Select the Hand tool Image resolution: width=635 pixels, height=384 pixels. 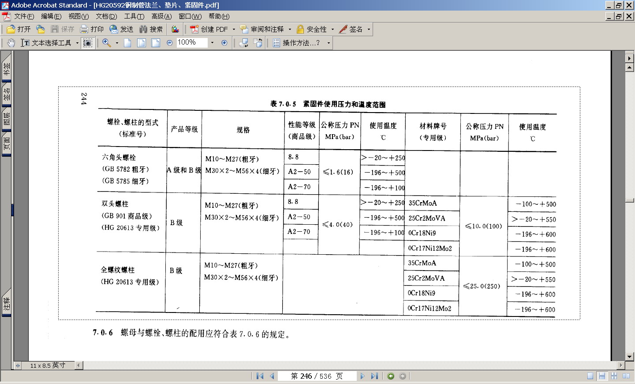11,43
